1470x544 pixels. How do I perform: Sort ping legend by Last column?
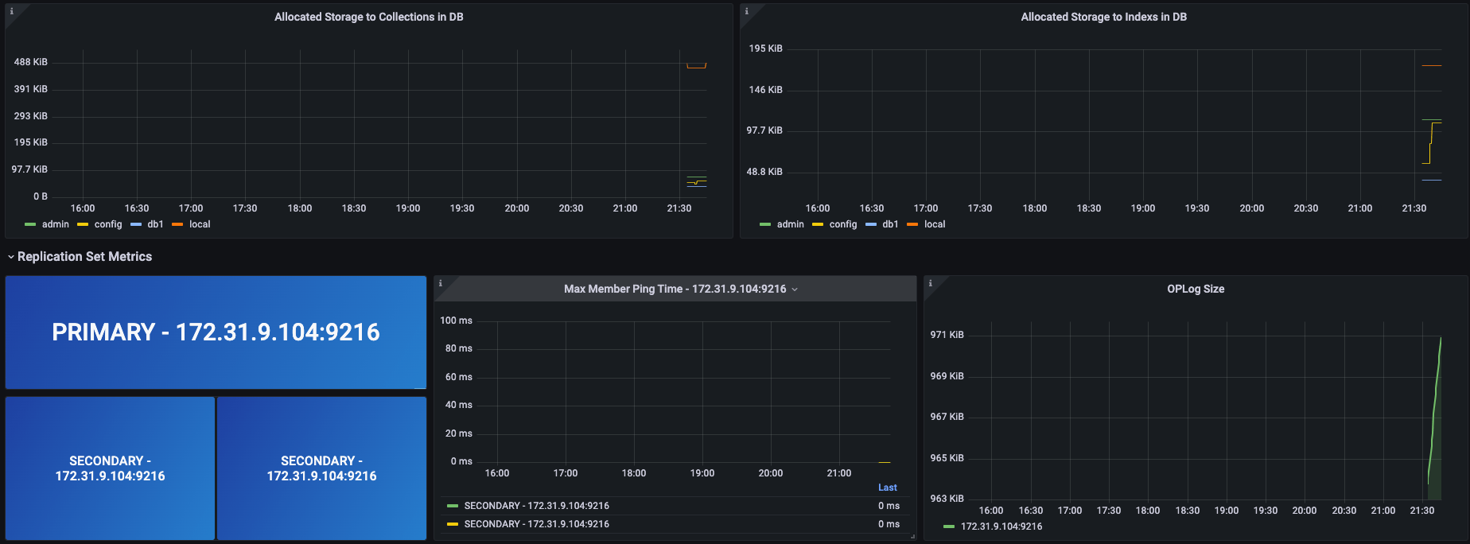887,488
